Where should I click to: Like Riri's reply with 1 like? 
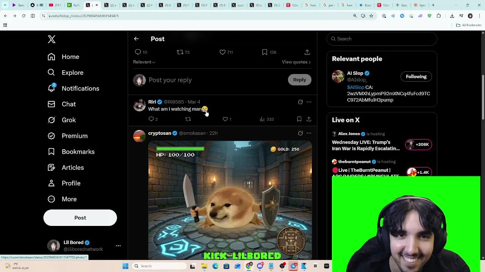coord(227,119)
